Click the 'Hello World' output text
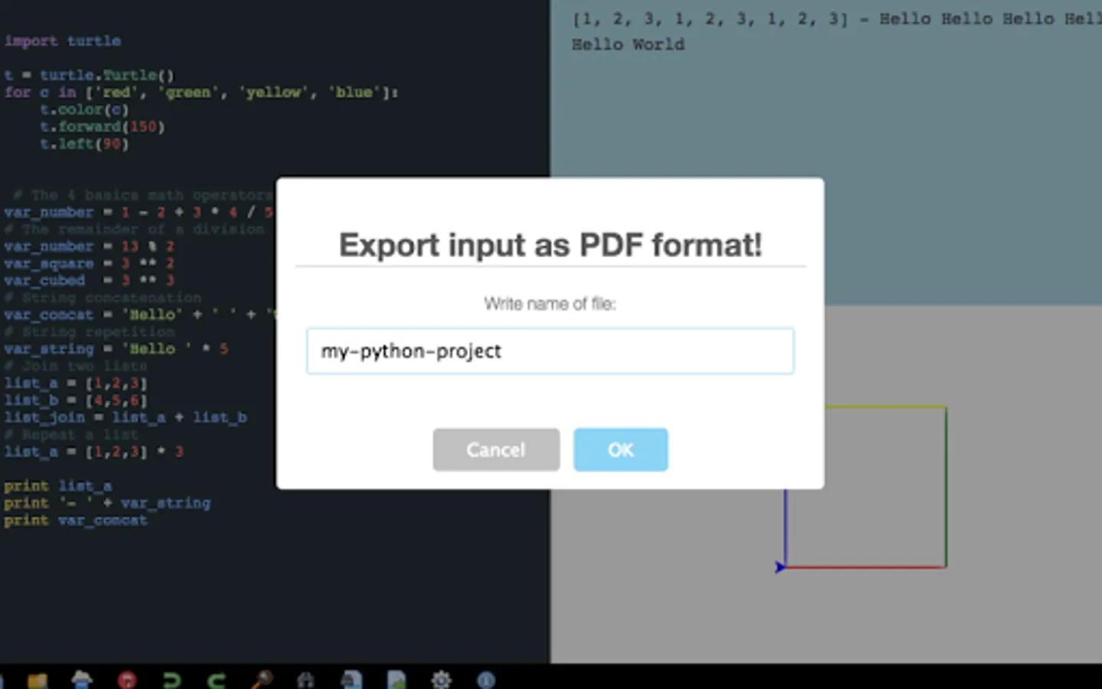Image resolution: width=1102 pixels, height=689 pixels. [x=628, y=44]
